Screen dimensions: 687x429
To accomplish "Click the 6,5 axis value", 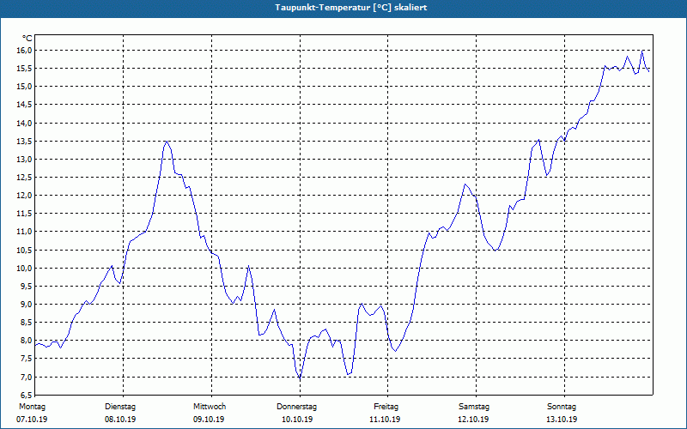I will click(x=27, y=395).
